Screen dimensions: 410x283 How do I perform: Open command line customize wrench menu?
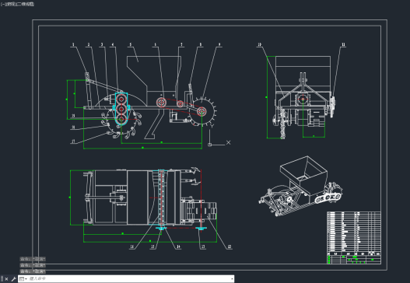click(13, 279)
